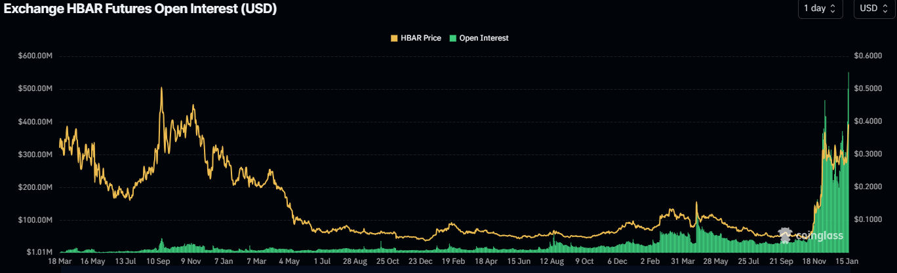The width and height of the screenshot is (897, 273).
Task: Click the yellow HBAR Price legend swatch
Action: (x=394, y=38)
